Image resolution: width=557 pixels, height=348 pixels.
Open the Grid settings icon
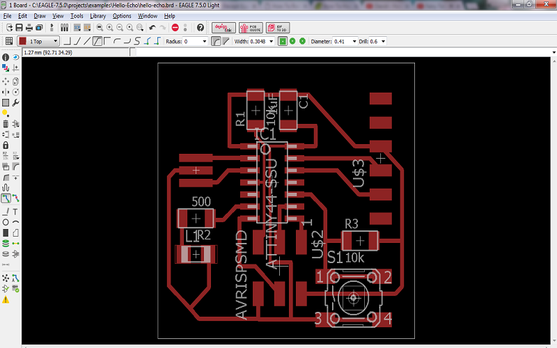coord(9,41)
